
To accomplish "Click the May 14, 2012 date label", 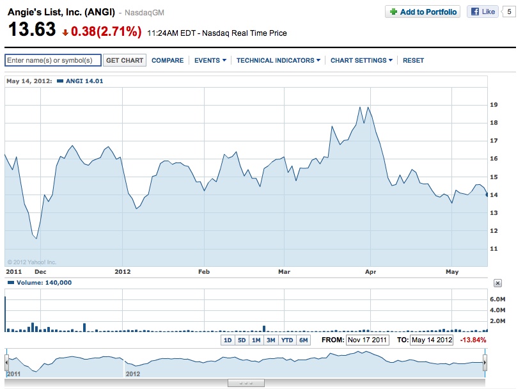I will click(x=29, y=81).
